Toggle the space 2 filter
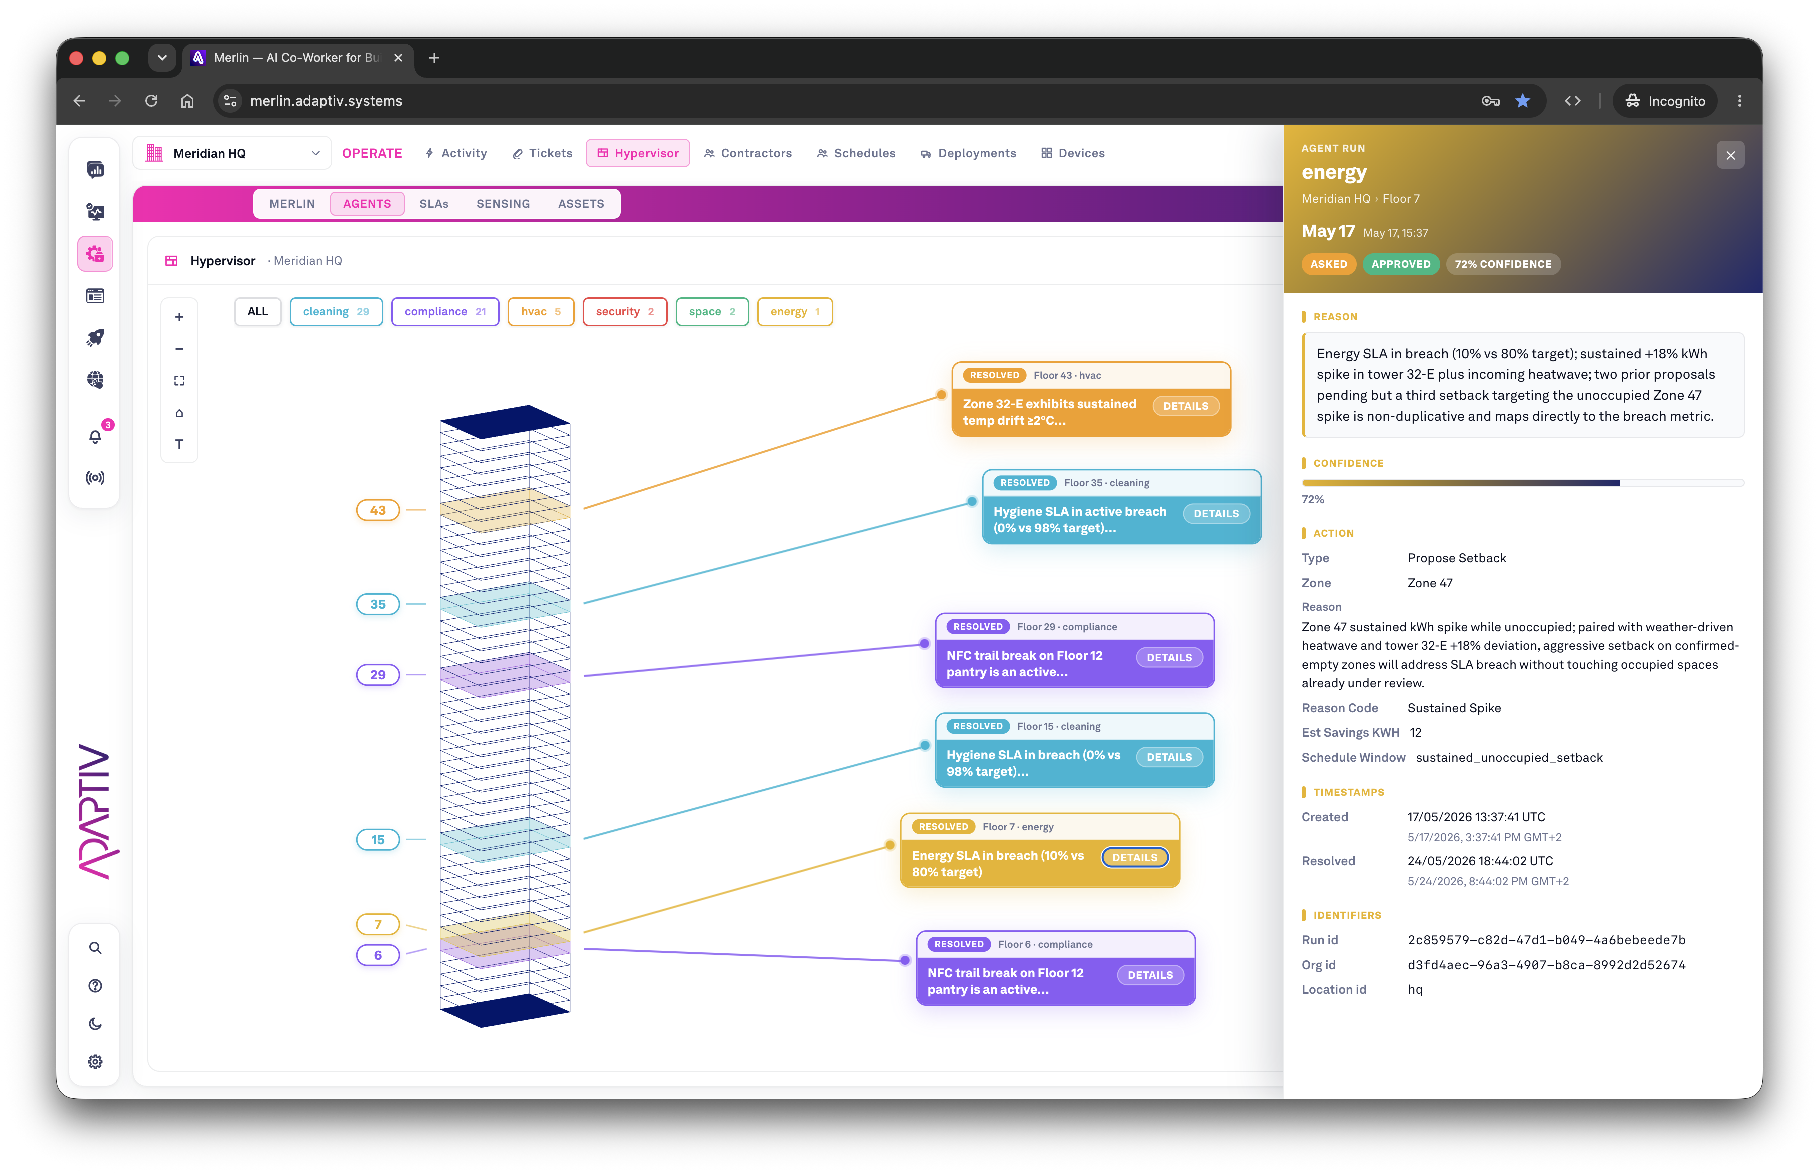The height and width of the screenshot is (1173, 1819). (x=712, y=311)
